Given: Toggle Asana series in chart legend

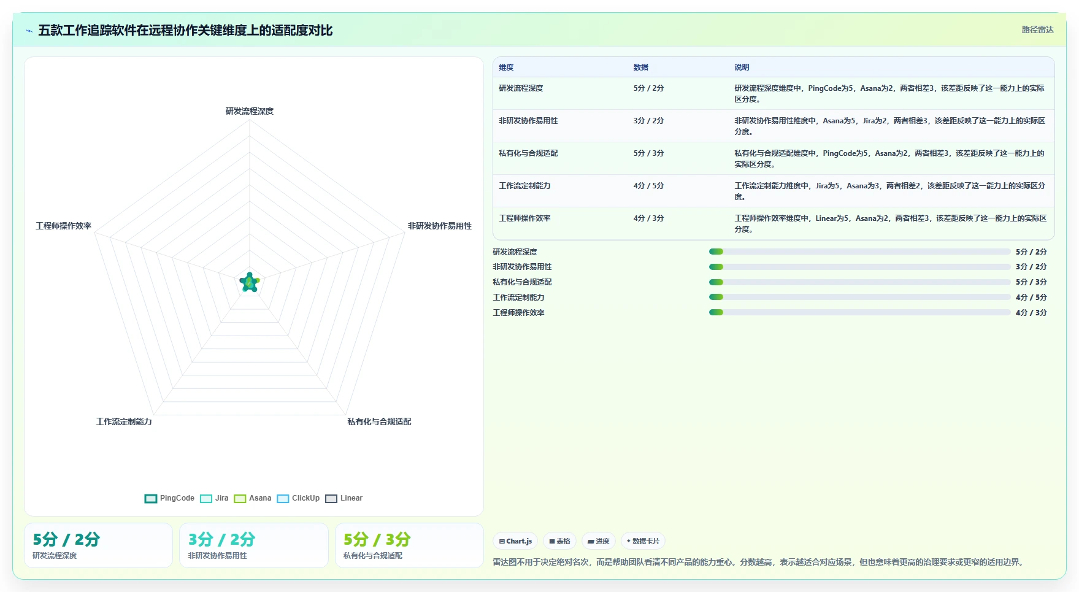Looking at the screenshot, I should (x=252, y=498).
